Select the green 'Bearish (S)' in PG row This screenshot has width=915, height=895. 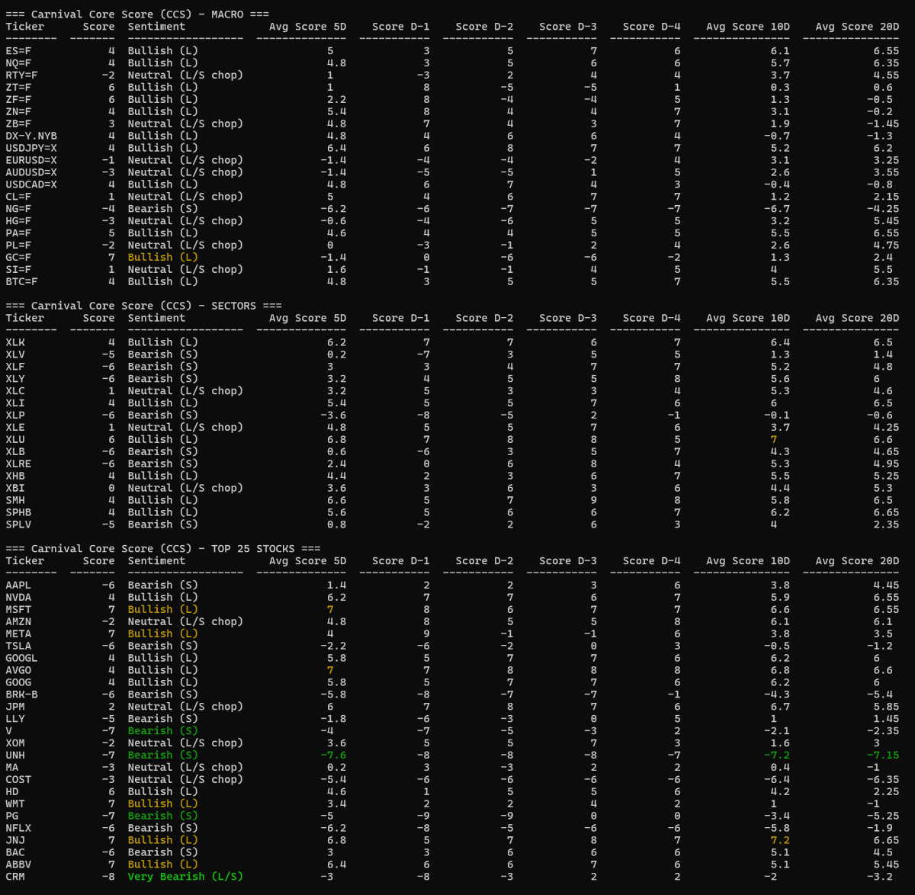click(162, 816)
